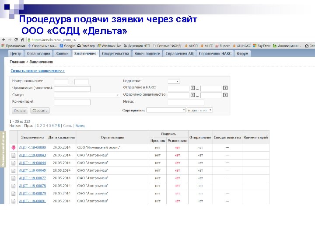Open calendar for Оформлено свидетельство start date
Image resolution: width=315 pixels, height=236 pixels.
point(192,95)
